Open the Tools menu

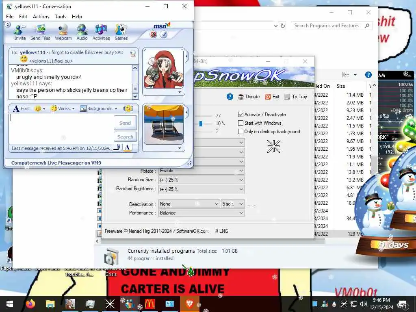tap(61, 16)
